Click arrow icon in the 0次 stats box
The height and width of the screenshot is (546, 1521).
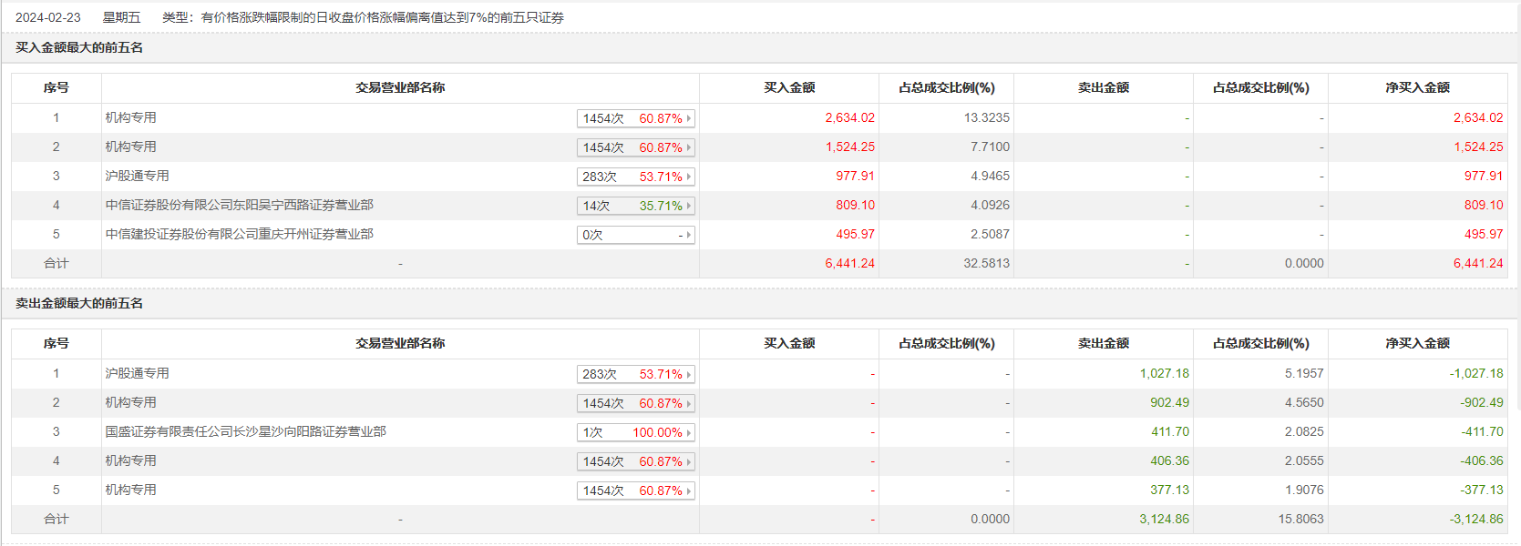(689, 235)
